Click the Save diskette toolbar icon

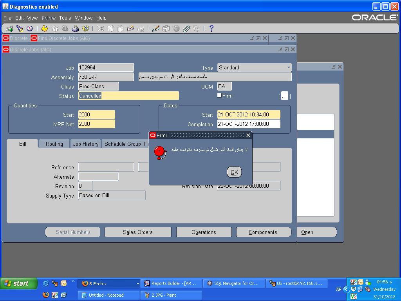pyautogui.click(x=45, y=29)
